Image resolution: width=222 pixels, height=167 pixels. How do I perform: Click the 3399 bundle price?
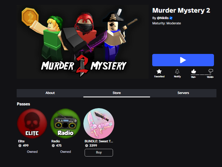tap(93, 145)
